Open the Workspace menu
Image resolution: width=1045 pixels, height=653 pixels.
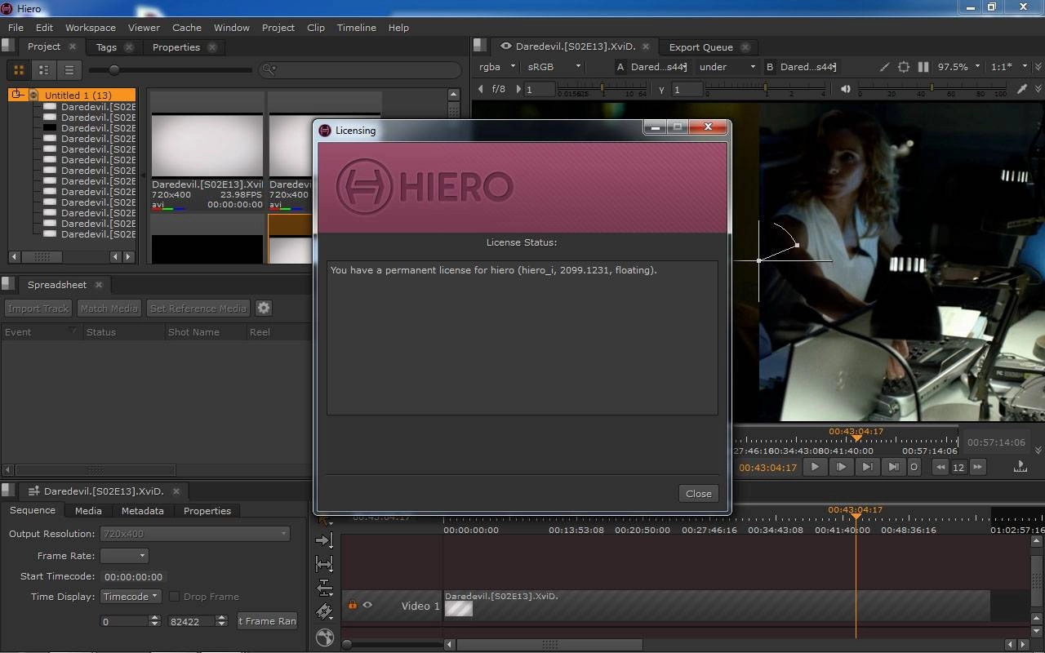pyautogui.click(x=90, y=28)
